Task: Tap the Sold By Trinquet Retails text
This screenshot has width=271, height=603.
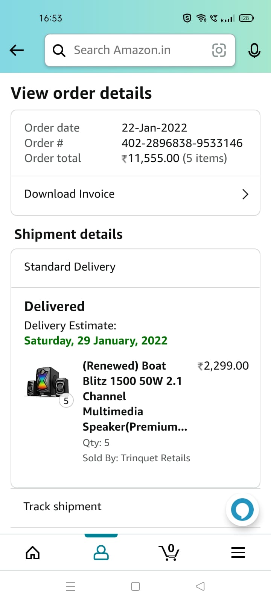Action: [x=136, y=458]
